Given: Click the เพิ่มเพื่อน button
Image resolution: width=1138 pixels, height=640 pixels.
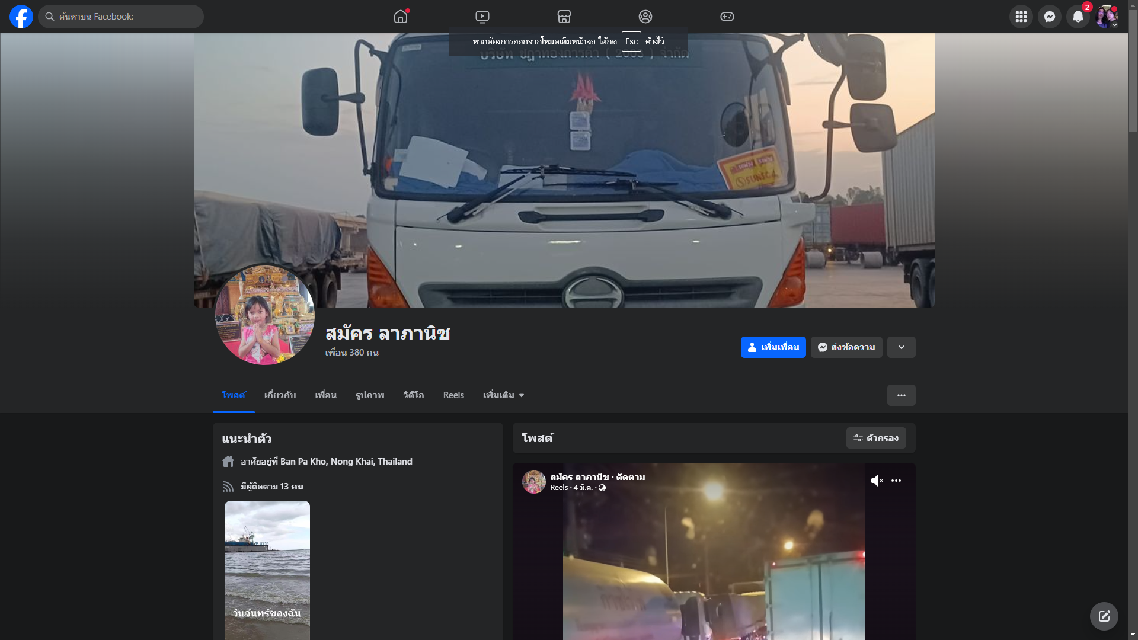Looking at the screenshot, I should [773, 347].
